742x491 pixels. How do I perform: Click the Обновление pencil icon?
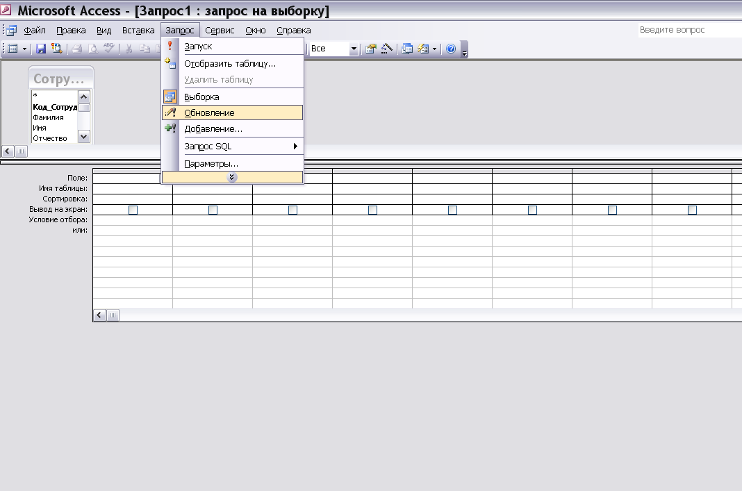(x=170, y=113)
